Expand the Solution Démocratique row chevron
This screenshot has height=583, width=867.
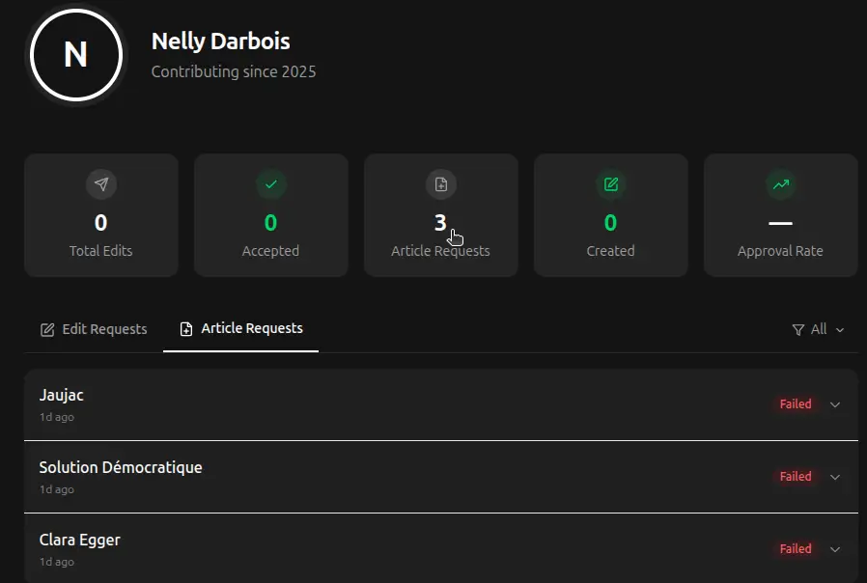pyautogui.click(x=835, y=477)
